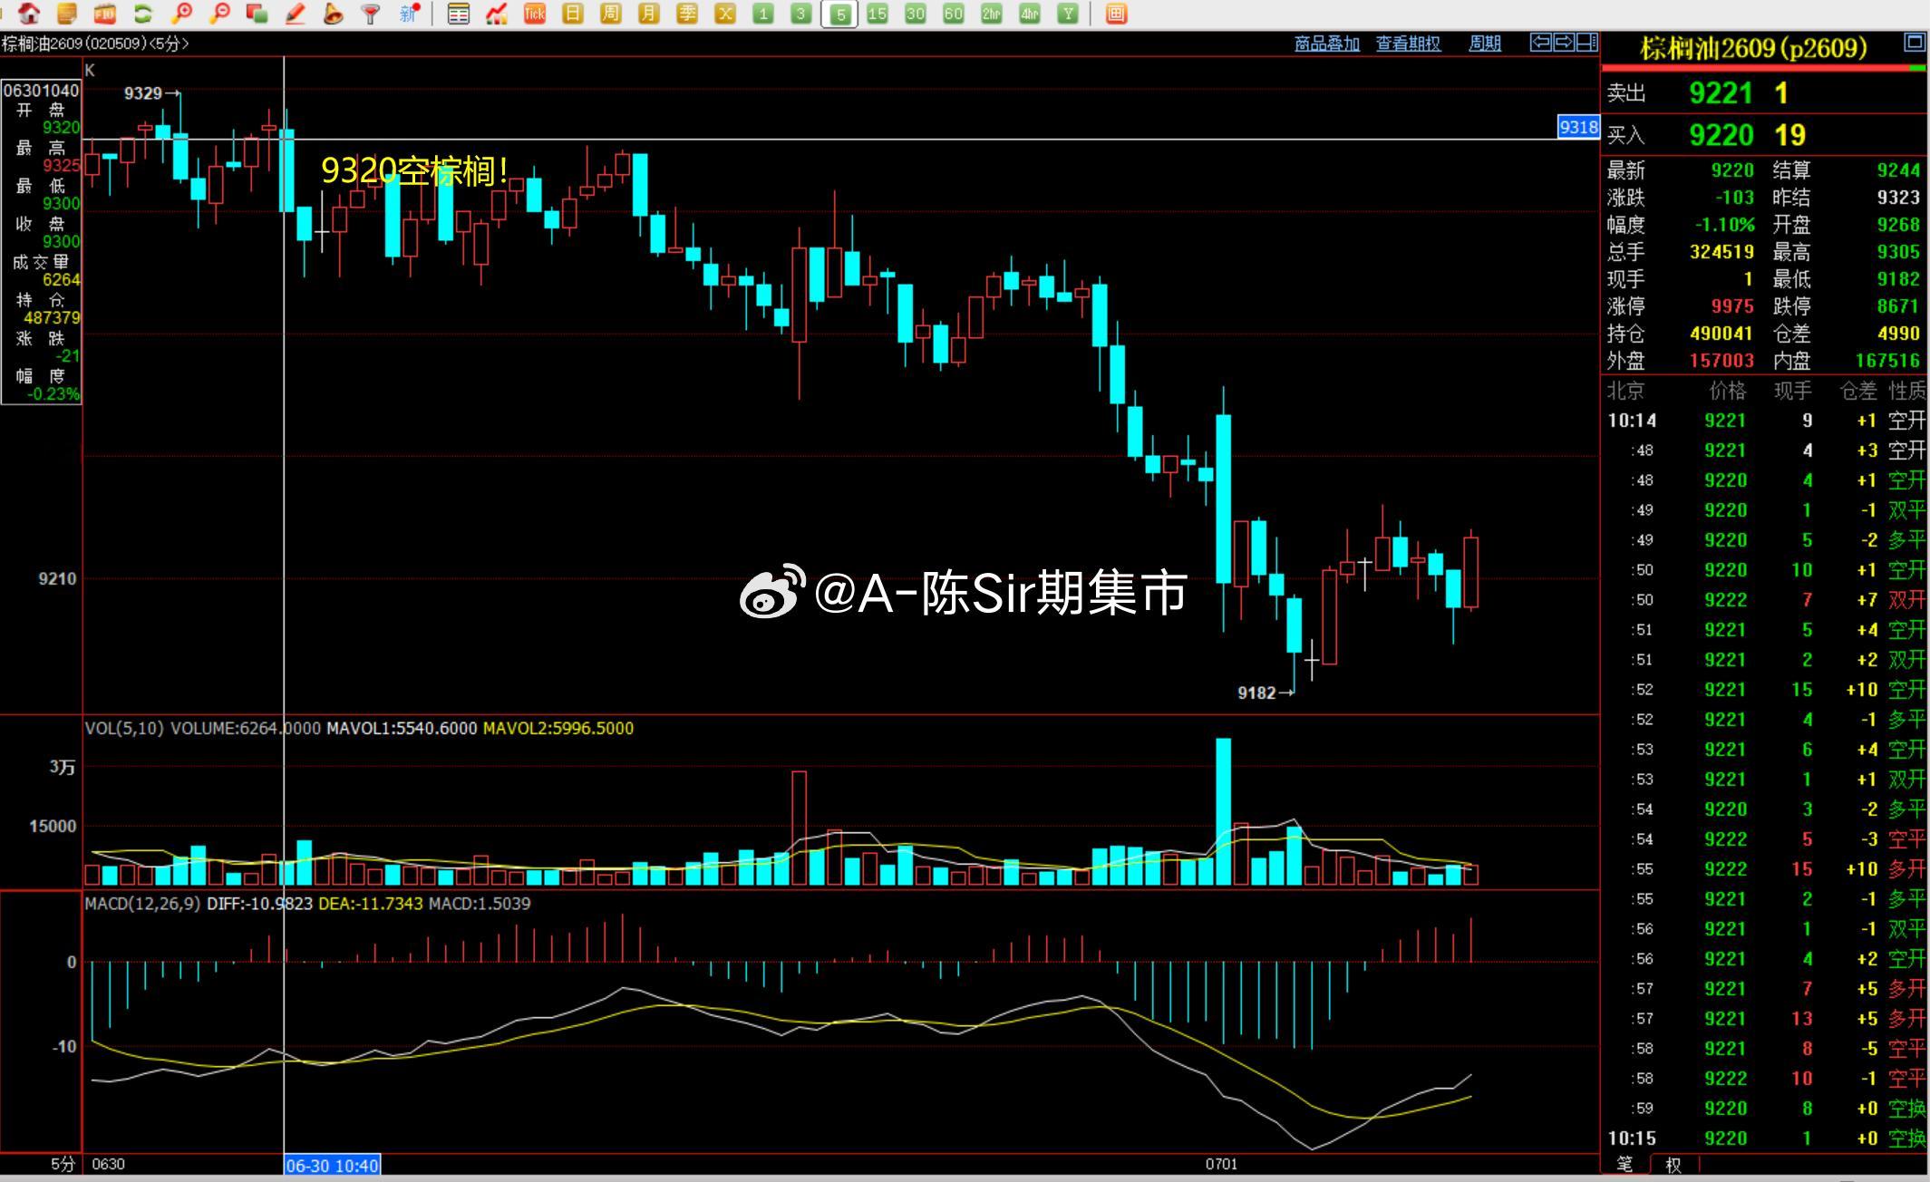Screen dimensions: 1930x1182
Task: Click the 06-30 10:40 time marker
Action: pyautogui.click(x=332, y=1165)
